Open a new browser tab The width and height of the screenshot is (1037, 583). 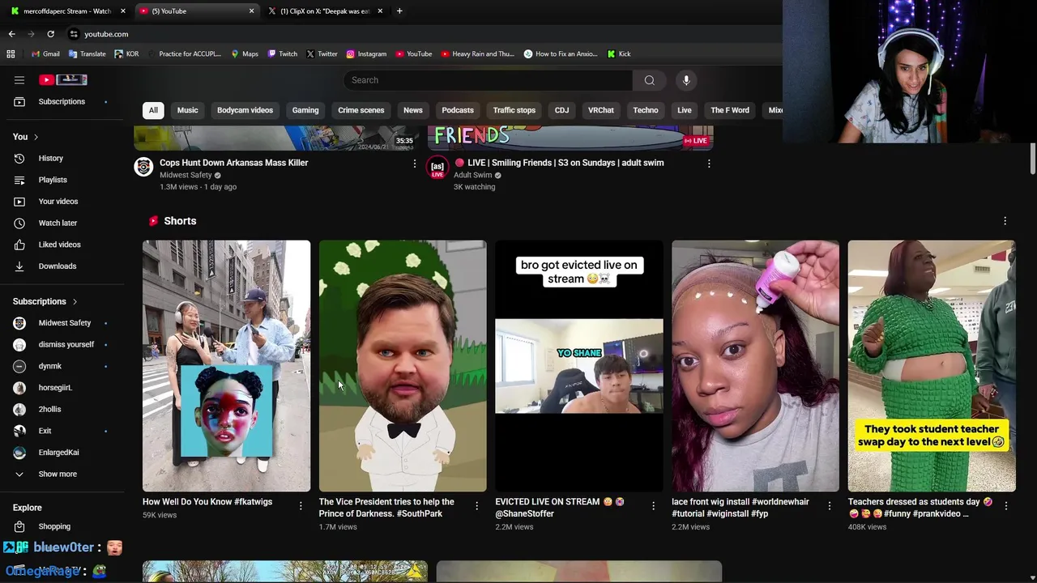pyautogui.click(x=399, y=11)
